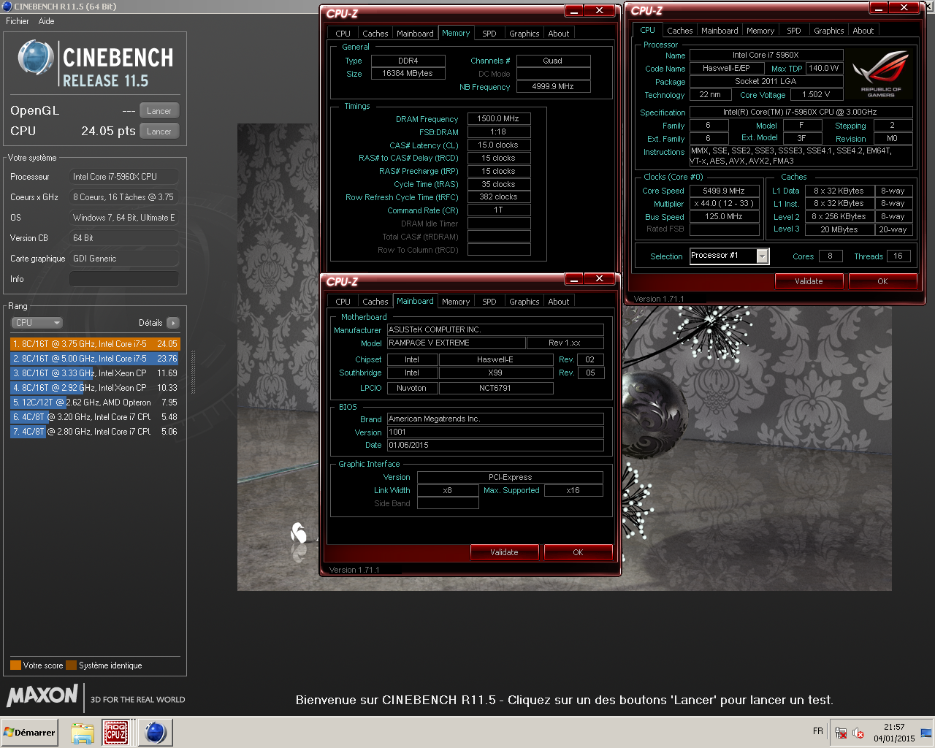Open Memory tab in processor CPU-Z window

point(760,31)
